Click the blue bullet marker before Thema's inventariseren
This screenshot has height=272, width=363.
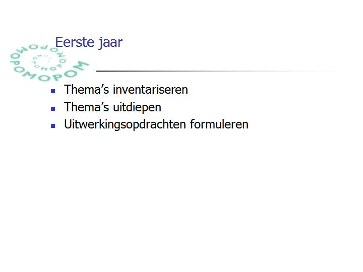point(53,91)
